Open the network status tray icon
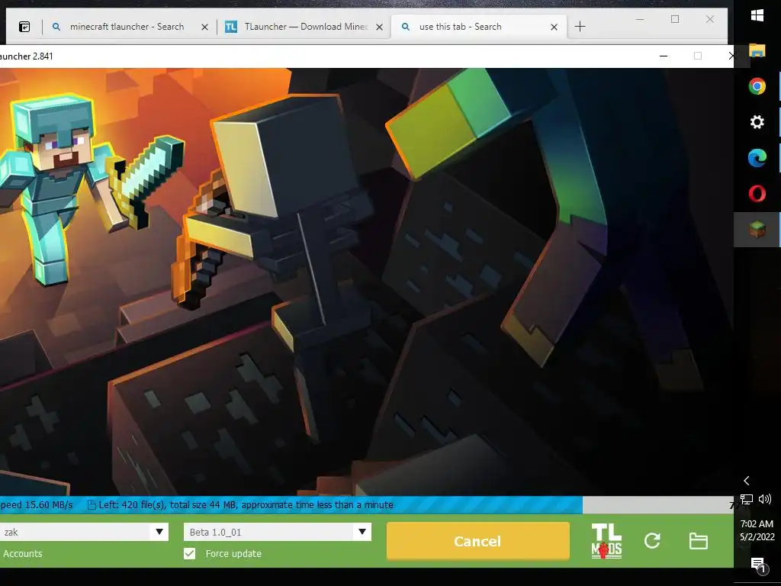This screenshot has width=781, height=586. point(746,499)
